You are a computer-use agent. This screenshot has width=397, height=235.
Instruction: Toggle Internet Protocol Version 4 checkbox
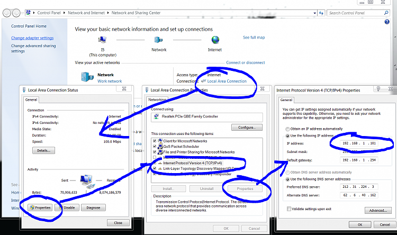(x=155, y=163)
